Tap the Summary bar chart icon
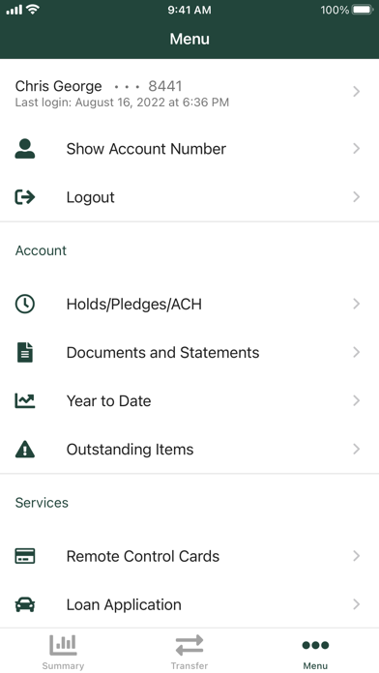The width and height of the screenshot is (379, 673). pyautogui.click(x=63, y=645)
